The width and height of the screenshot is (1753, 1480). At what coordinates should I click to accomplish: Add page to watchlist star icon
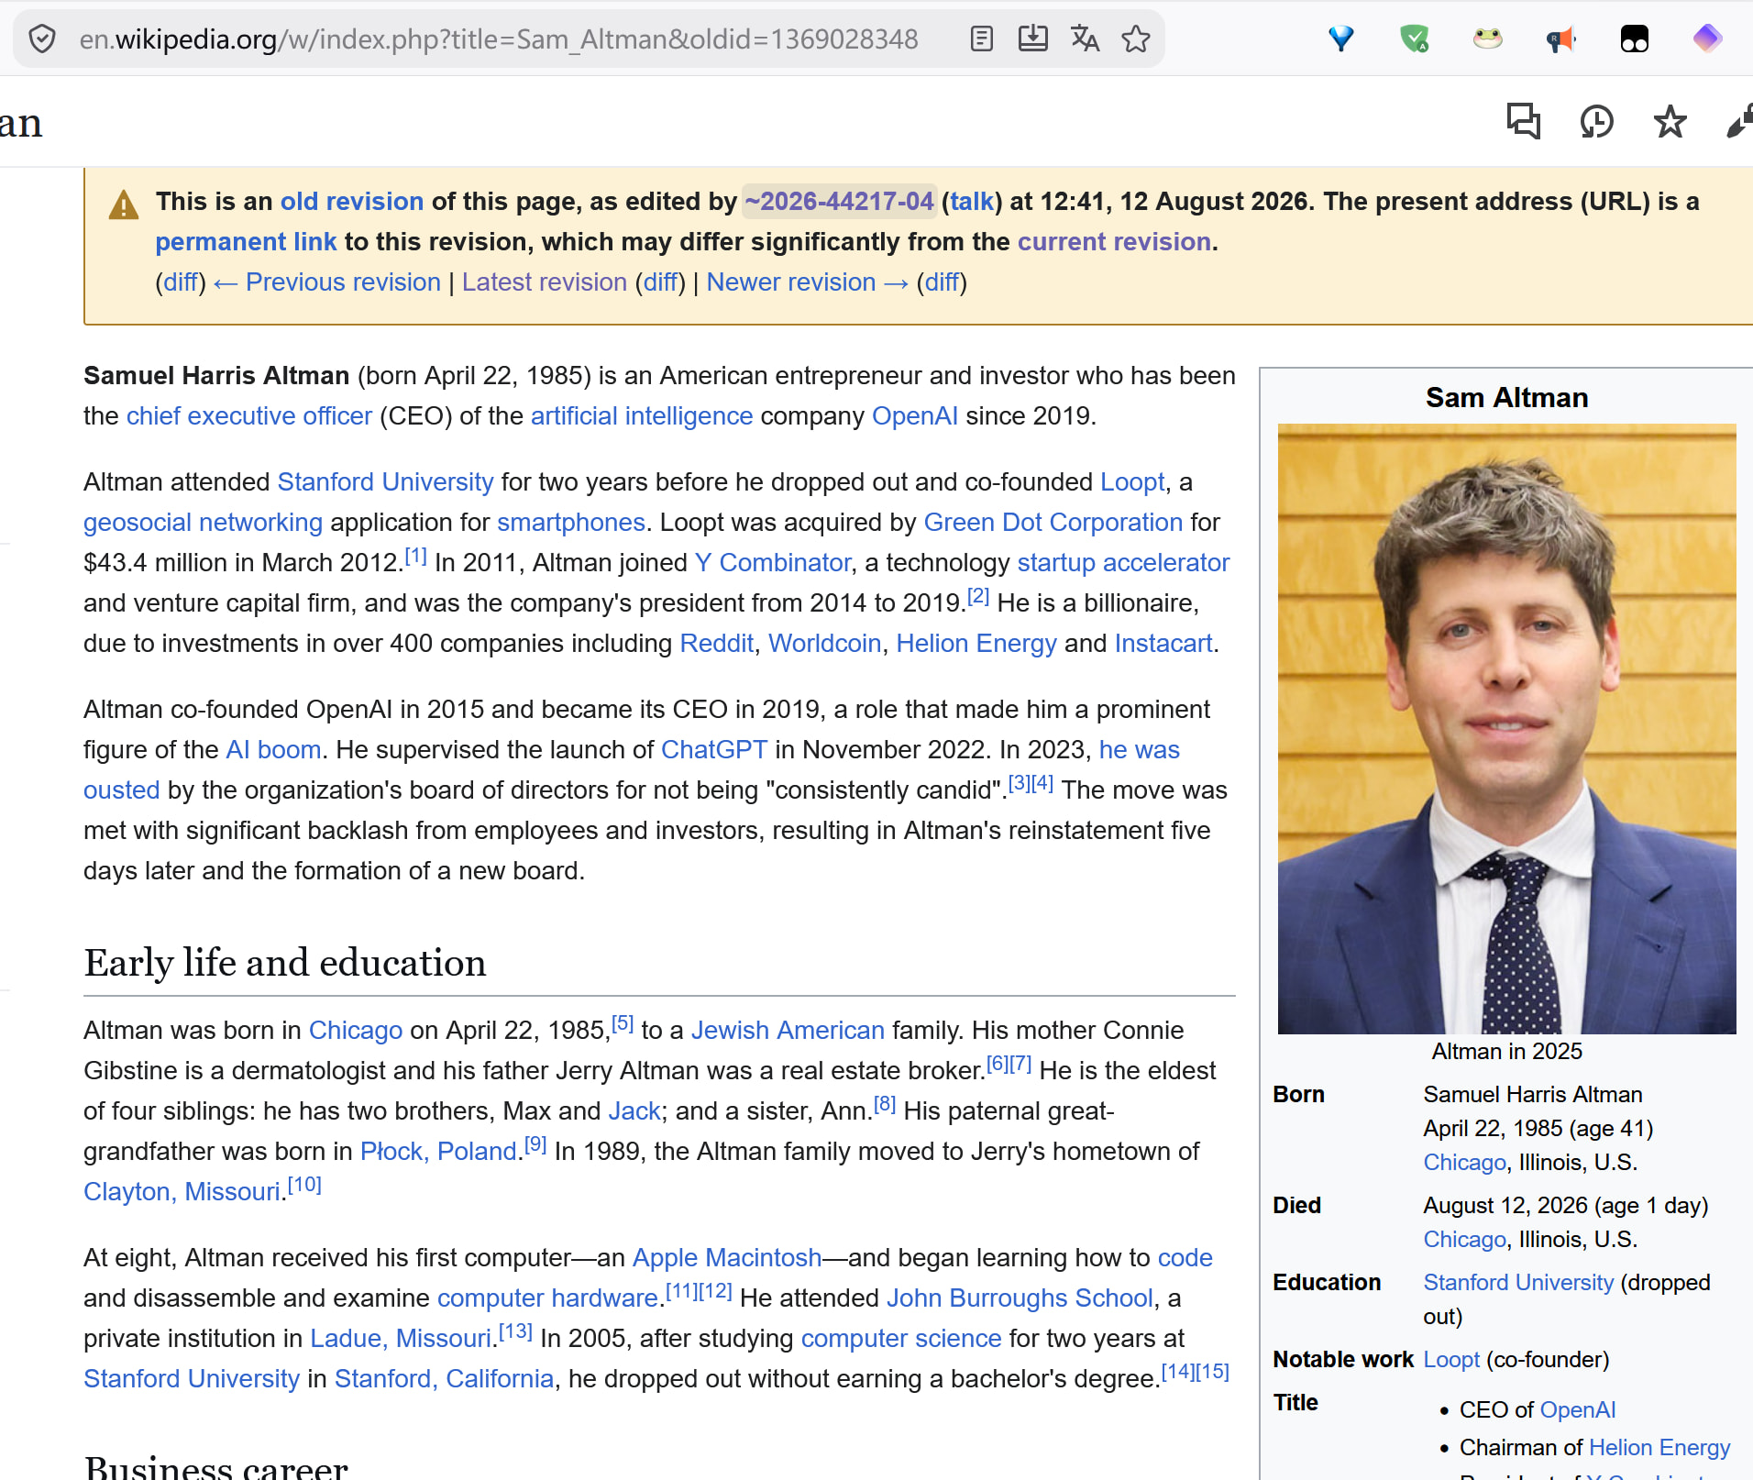[1670, 121]
